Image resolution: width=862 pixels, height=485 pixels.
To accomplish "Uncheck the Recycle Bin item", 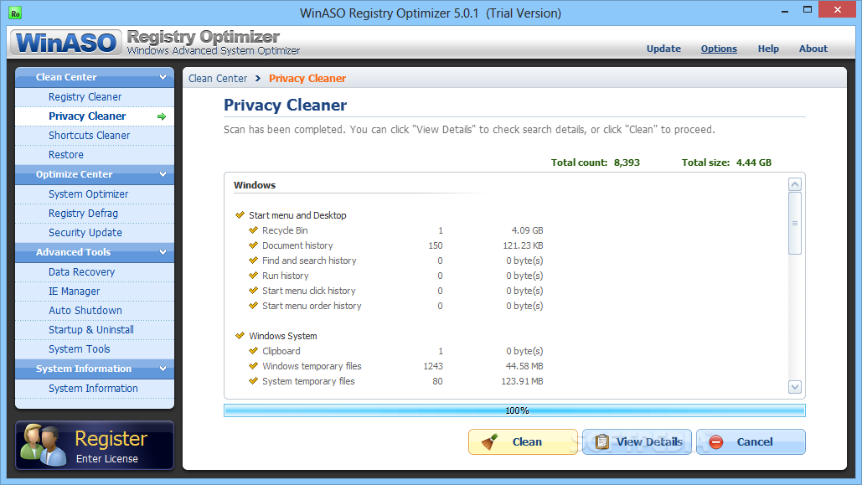I will (x=253, y=230).
